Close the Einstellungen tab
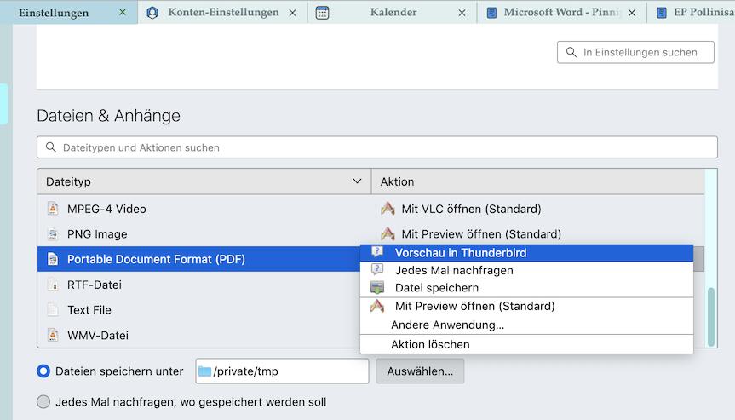 coord(123,13)
